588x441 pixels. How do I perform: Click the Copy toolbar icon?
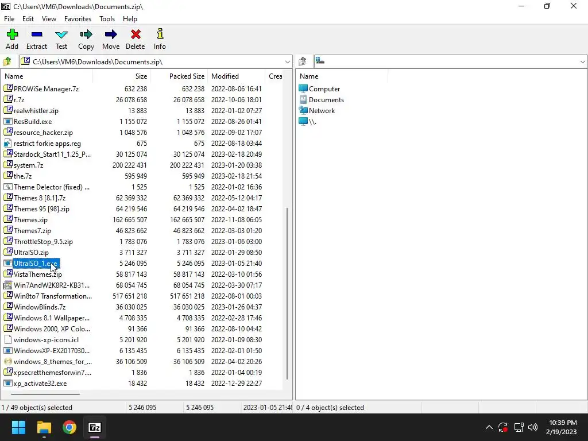click(86, 34)
